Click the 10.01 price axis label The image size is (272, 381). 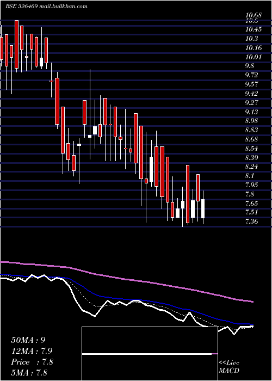254,57
